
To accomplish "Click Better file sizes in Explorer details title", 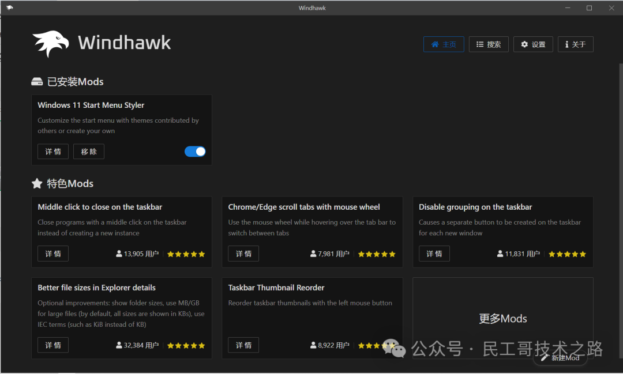I will [x=96, y=288].
